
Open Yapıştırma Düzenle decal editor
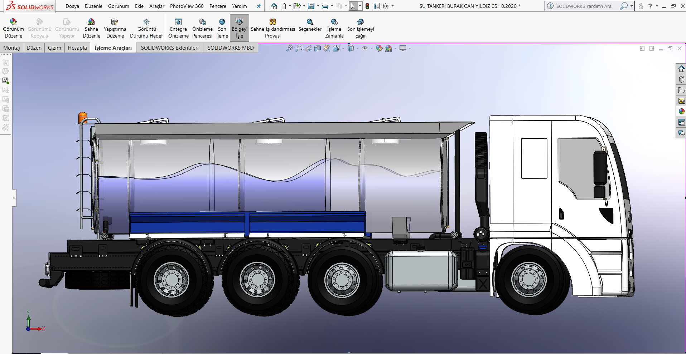pyautogui.click(x=115, y=28)
